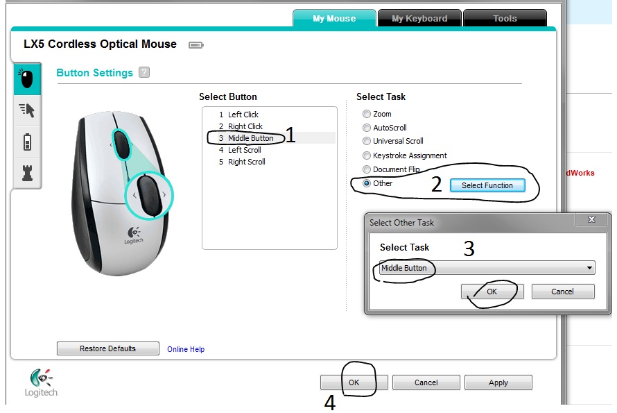The image size is (617, 413).
Task: Select the Other task radio button
Action: [366, 183]
